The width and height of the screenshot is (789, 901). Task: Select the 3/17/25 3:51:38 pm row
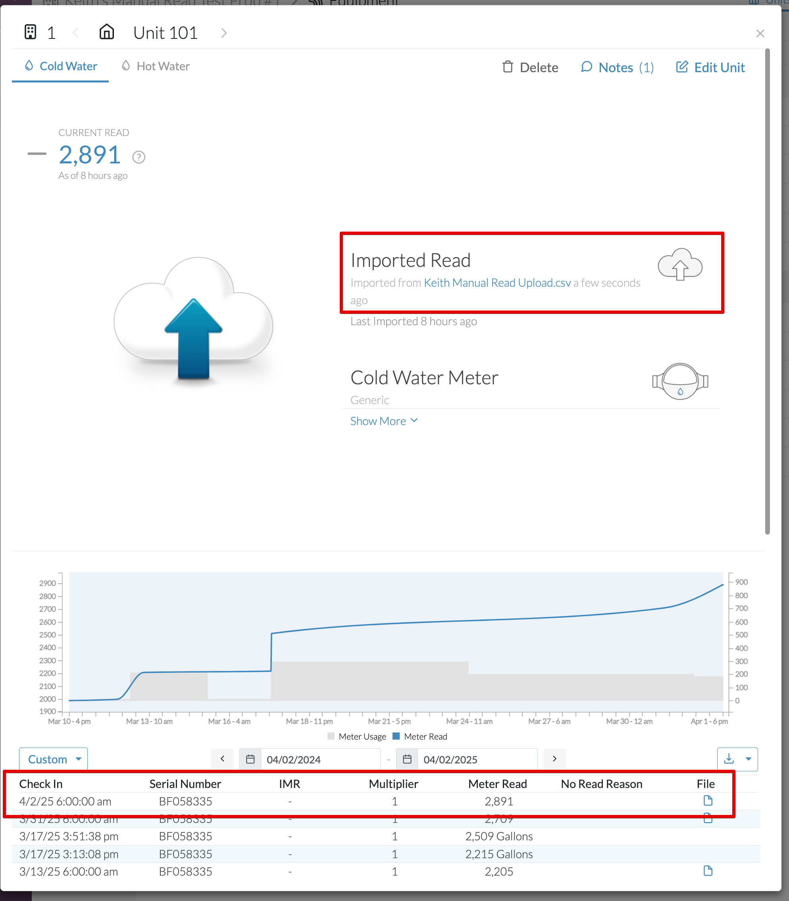click(386, 836)
